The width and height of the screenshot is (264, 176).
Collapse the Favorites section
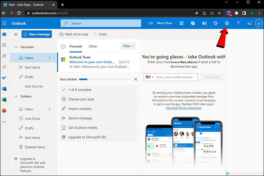(x=16, y=47)
